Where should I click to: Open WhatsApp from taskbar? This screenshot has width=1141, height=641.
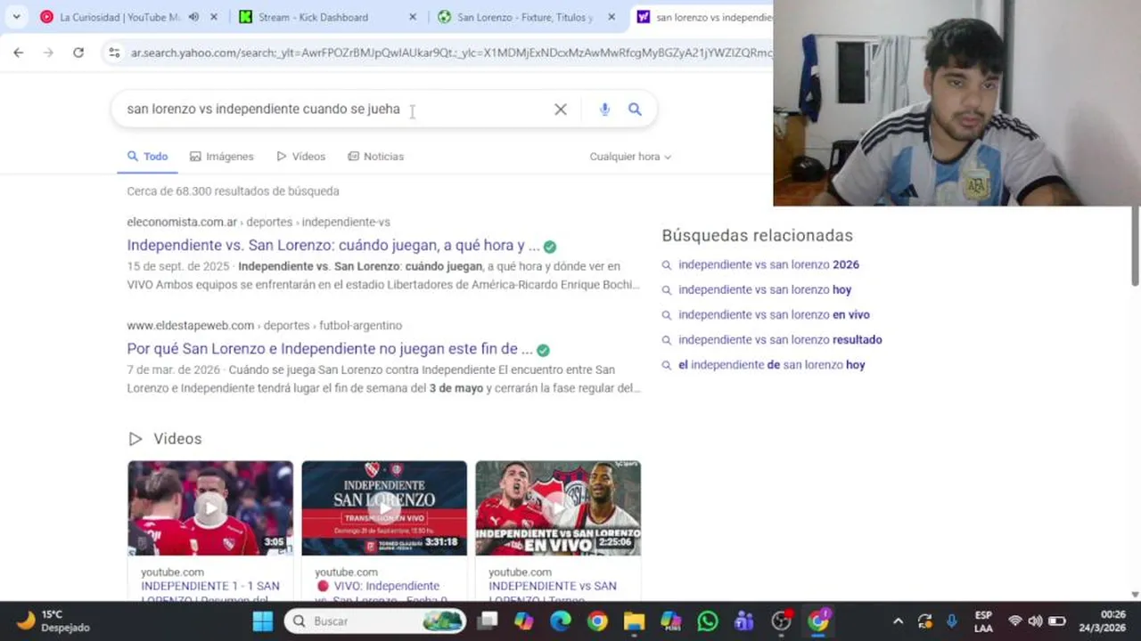(708, 621)
